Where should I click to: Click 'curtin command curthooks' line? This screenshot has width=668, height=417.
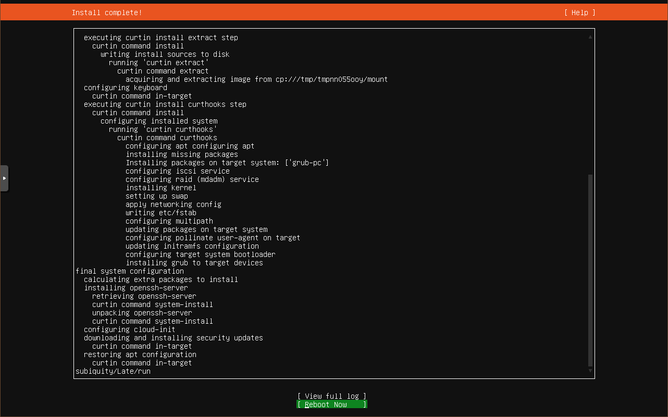point(167,138)
